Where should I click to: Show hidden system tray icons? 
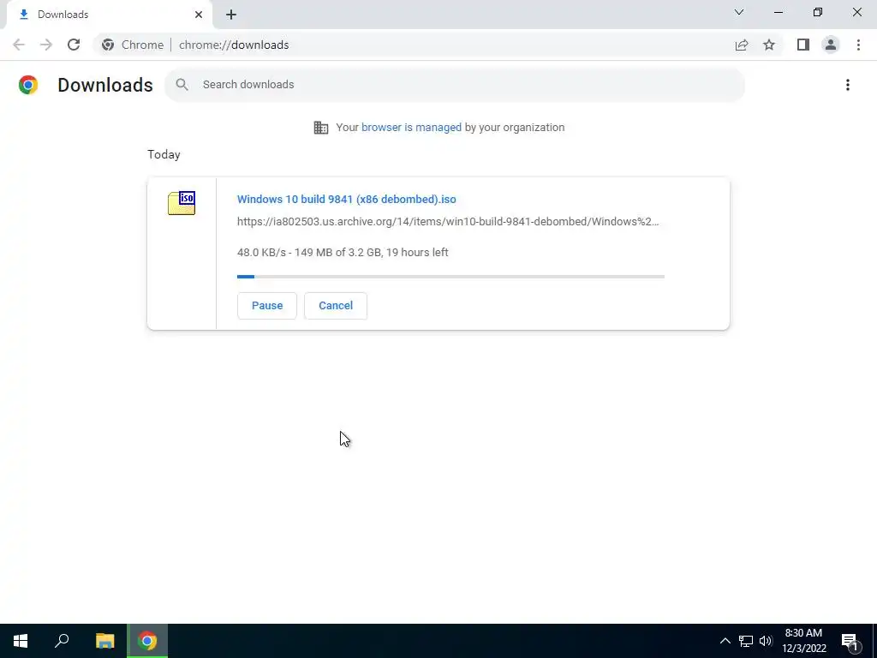click(725, 641)
